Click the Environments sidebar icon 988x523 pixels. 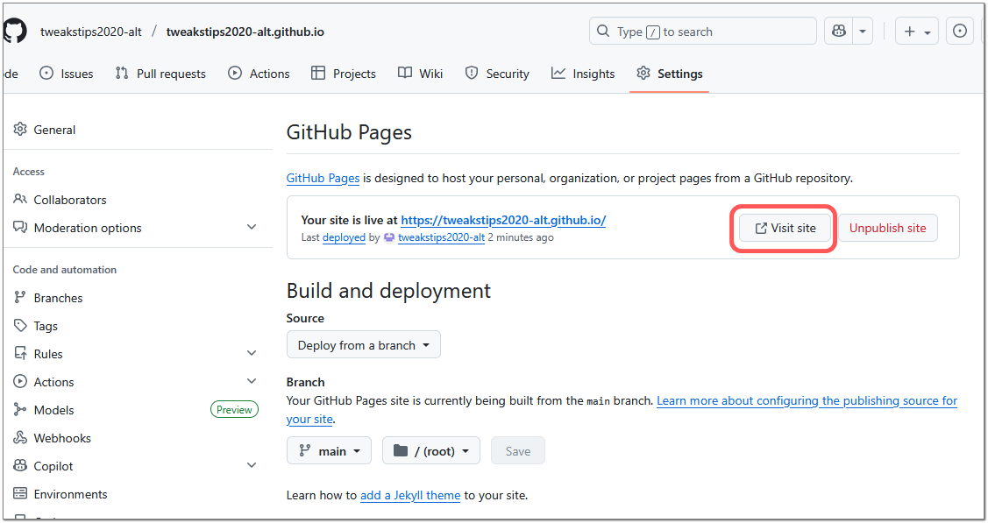click(20, 493)
